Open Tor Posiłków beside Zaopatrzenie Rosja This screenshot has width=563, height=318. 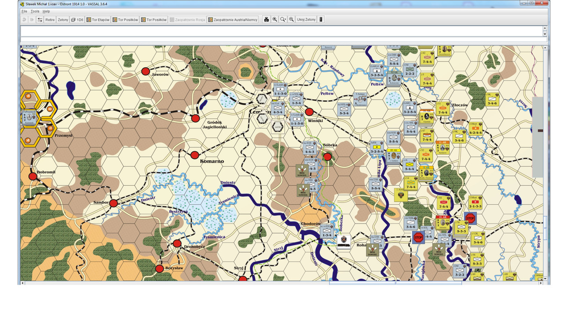point(154,20)
